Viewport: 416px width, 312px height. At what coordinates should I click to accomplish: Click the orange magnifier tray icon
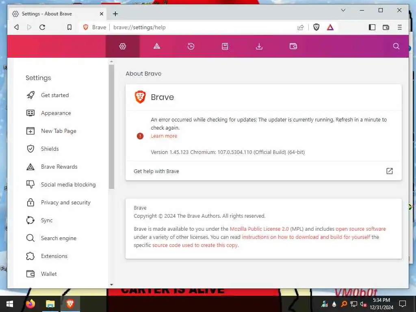344,304
